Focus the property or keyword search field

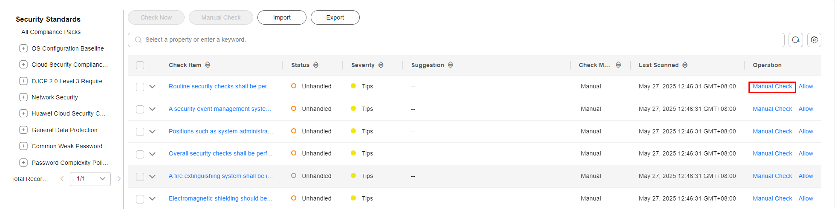(x=456, y=40)
